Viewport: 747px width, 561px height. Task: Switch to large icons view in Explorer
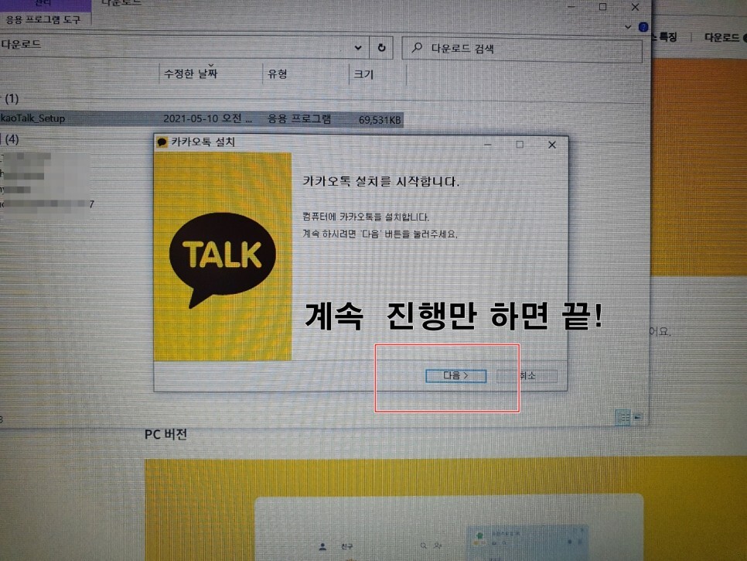point(637,417)
